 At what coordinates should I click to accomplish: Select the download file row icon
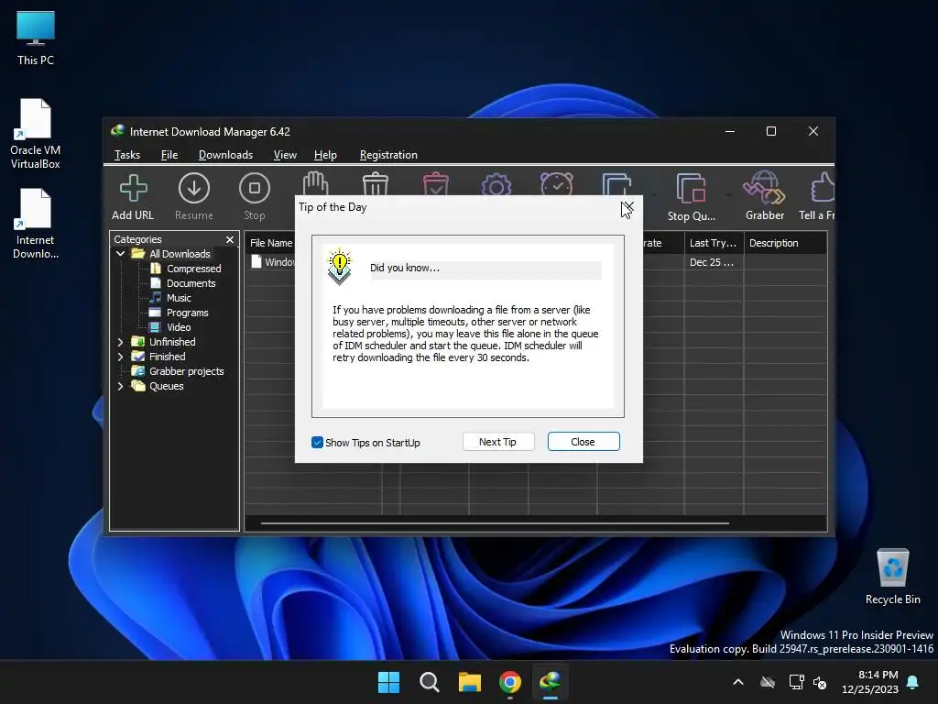[256, 262]
